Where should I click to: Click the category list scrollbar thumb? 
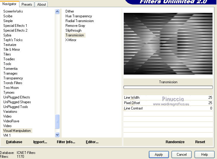tap(57, 122)
